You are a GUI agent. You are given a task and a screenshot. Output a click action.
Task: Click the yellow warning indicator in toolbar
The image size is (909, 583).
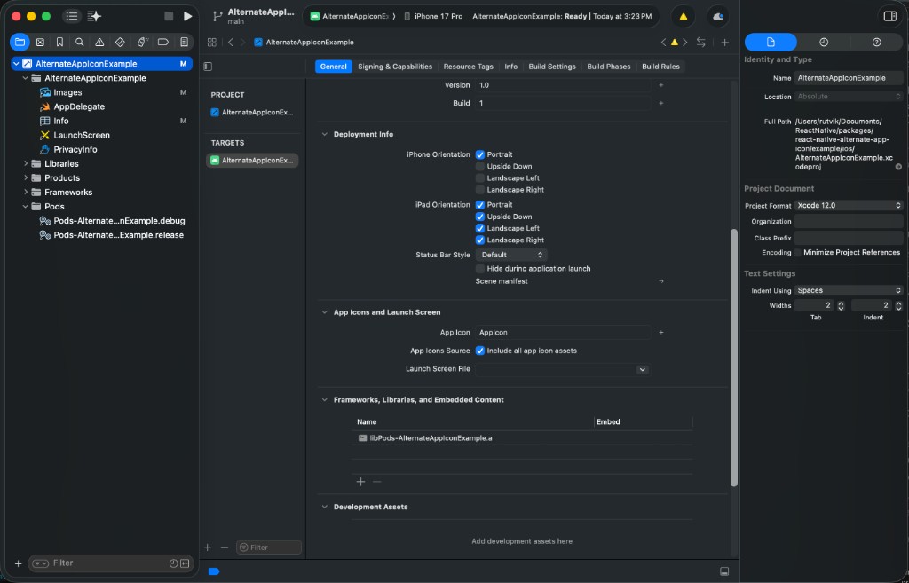tap(683, 16)
